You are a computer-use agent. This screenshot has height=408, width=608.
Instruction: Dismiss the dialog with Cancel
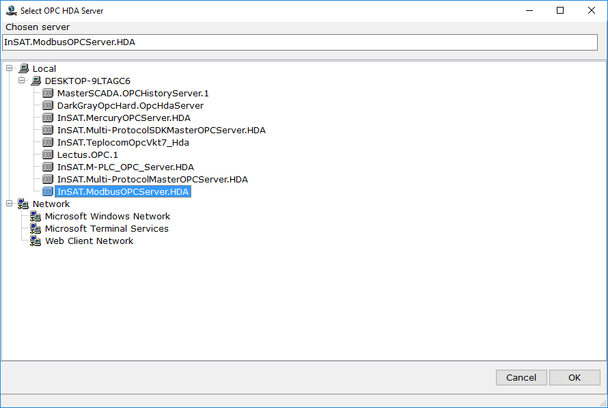pyautogui.click(x=521, y=378)
